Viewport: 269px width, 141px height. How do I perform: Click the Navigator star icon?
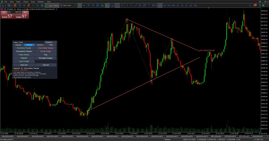point(20,6)
